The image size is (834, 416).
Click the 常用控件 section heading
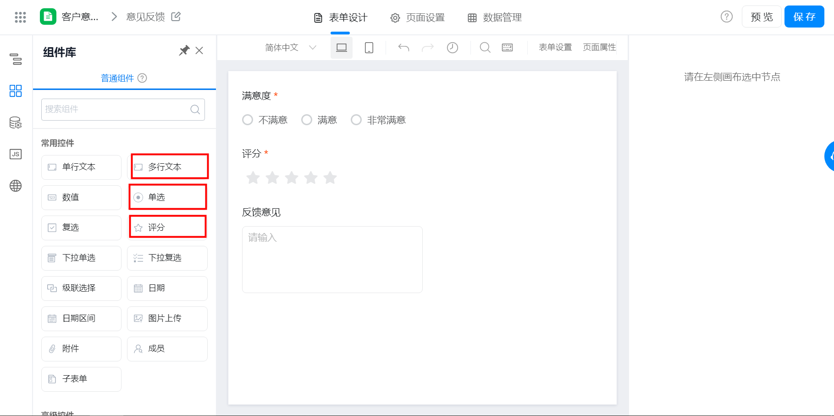coord(58,143)
